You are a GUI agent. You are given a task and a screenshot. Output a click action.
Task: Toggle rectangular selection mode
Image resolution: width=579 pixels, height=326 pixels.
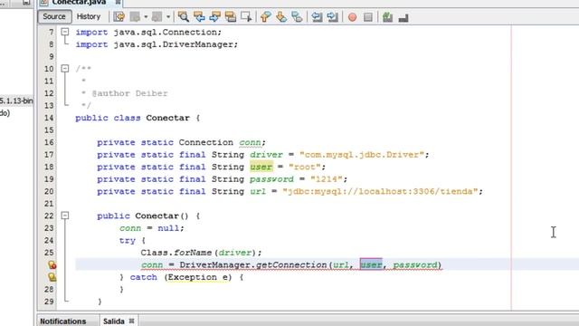[246, 16]
